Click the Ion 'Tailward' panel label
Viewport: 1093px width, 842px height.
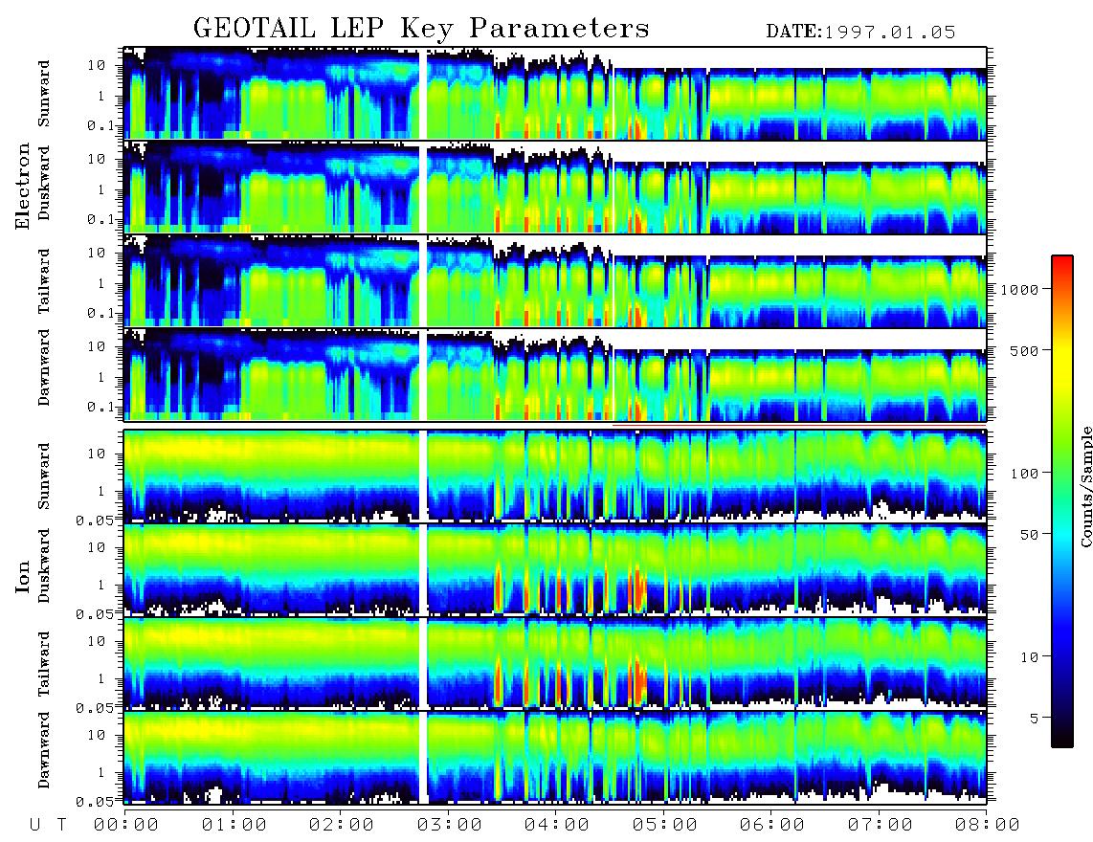(x=44, y=664)
